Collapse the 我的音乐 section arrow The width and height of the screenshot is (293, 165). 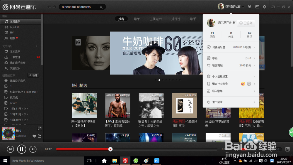click(36, 46)
